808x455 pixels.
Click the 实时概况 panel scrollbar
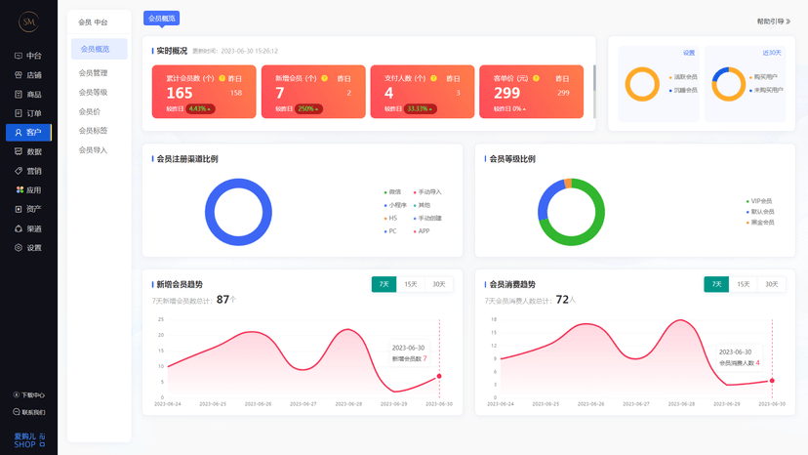[594, 78]
